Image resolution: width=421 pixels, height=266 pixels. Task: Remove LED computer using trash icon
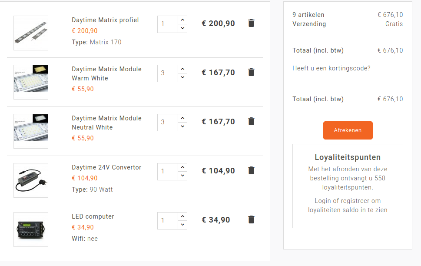click(251, 220)
